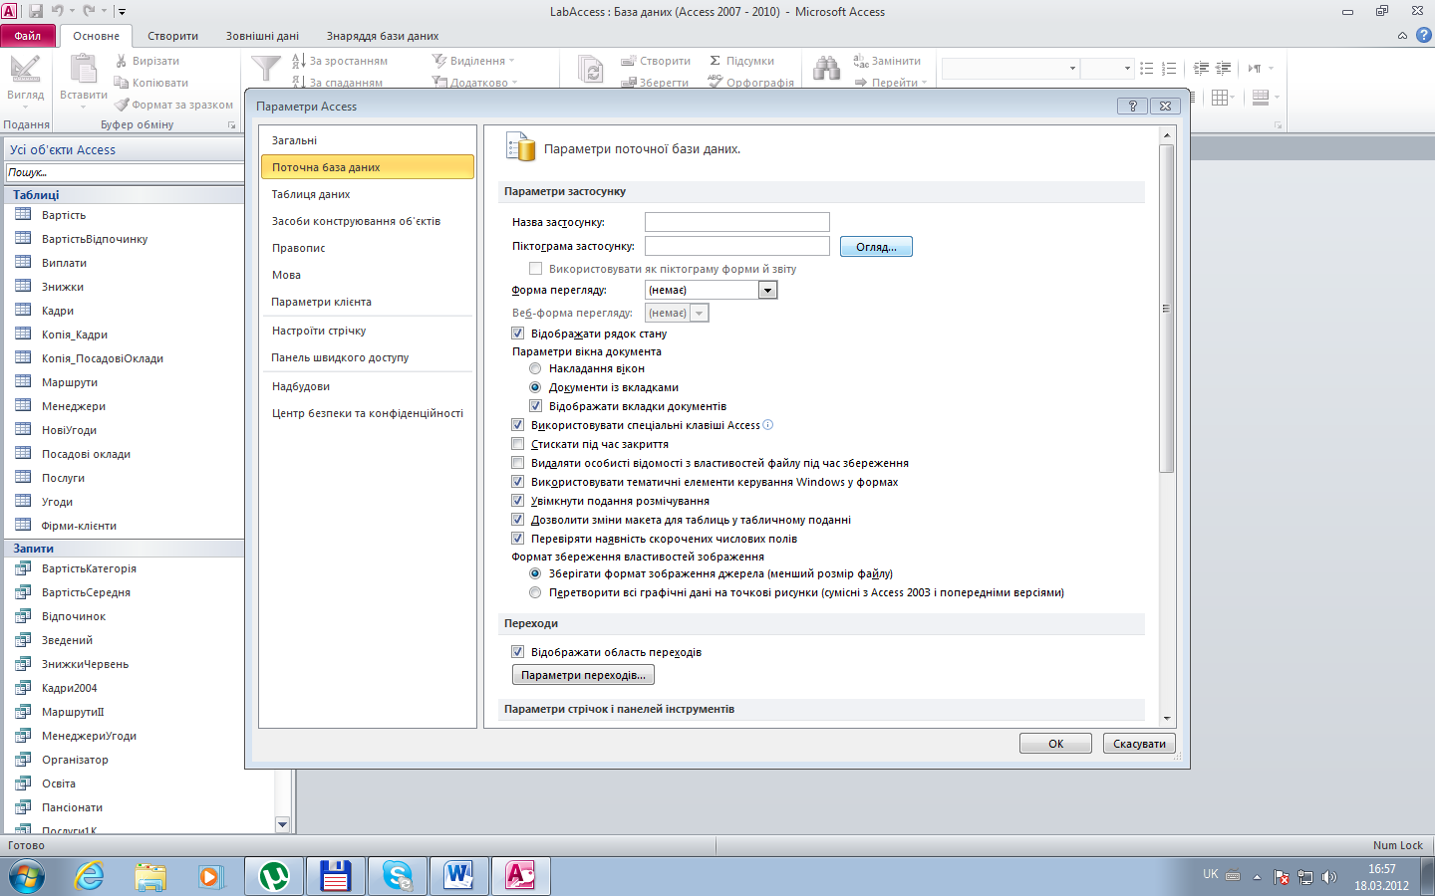Select 'Центр безпеки та конфіденційності' category
The width and height of the screenshot is (1435, 896).
click(367, 413)
